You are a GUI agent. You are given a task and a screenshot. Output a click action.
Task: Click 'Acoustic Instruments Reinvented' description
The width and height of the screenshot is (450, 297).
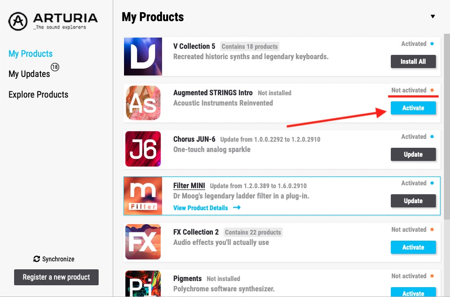[x=223, y=103]
